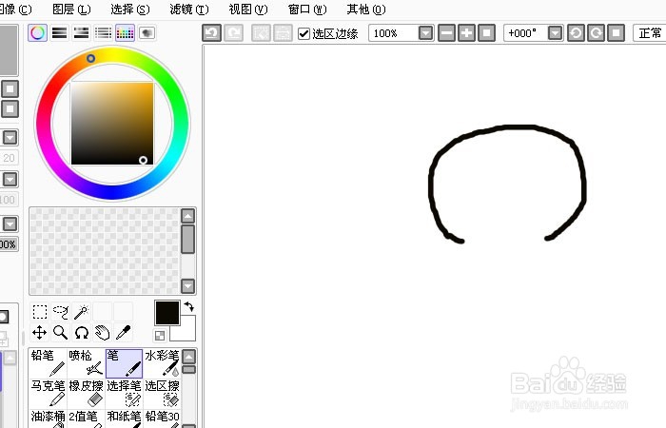Open the 100% zoom dropdown
Image resolution: width=666 pixels, height=428 pixels.
click(425, 32)
